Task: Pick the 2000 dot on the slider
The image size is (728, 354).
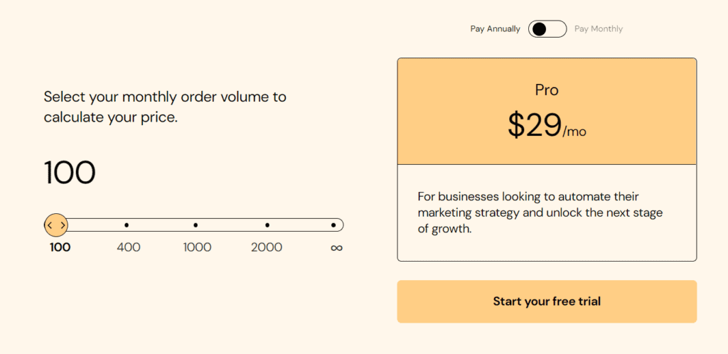Action: pos(267,225)
